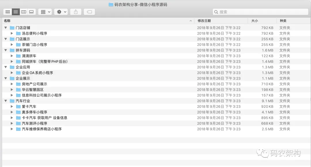Expand the 房地产公司展示 folder
311x167 pixels.
coord(12,84)
